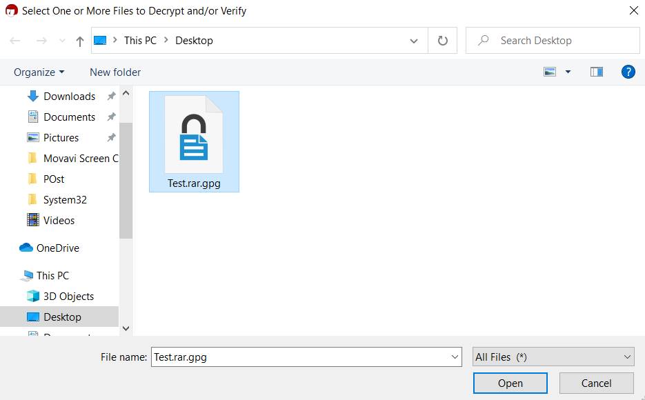This screenshot has height=400, width=645.
Task: Refresh the Desktop folder view
Action: 443,40
